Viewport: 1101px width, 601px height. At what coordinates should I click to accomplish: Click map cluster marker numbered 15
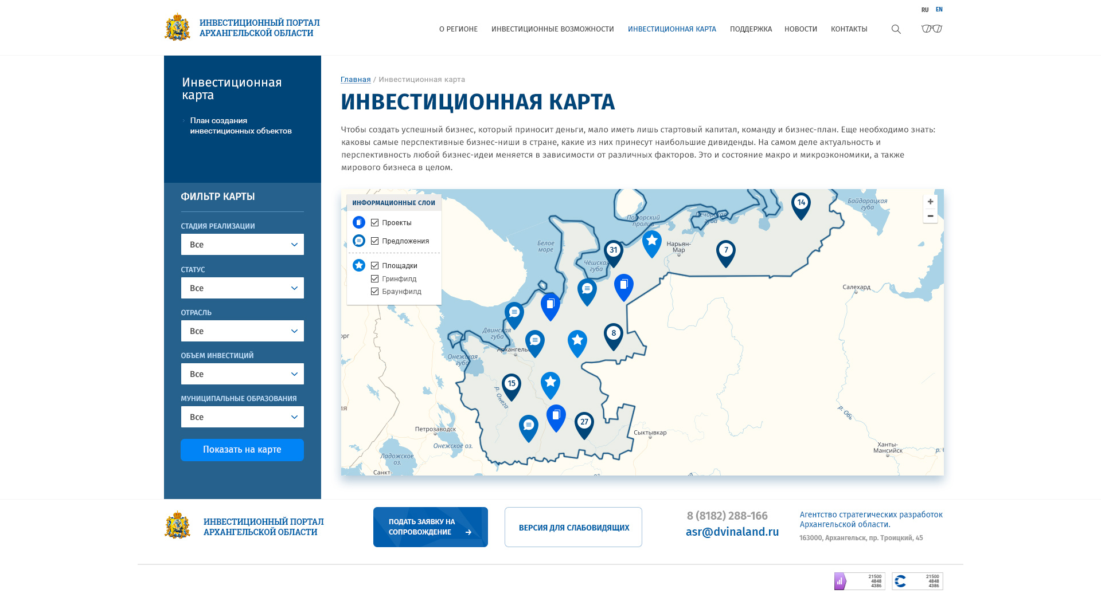(511, 385)
